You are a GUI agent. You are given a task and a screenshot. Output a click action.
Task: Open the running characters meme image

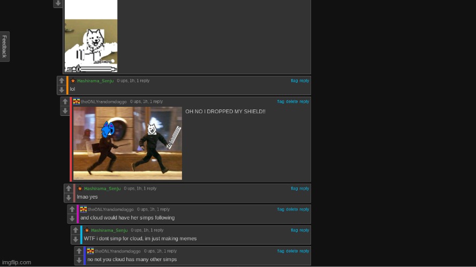coord(127,143)
